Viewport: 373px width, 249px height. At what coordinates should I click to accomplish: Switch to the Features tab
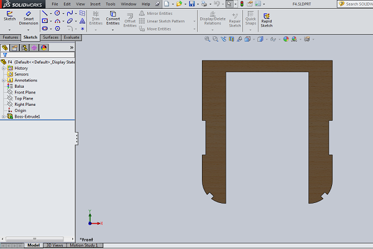10,37
